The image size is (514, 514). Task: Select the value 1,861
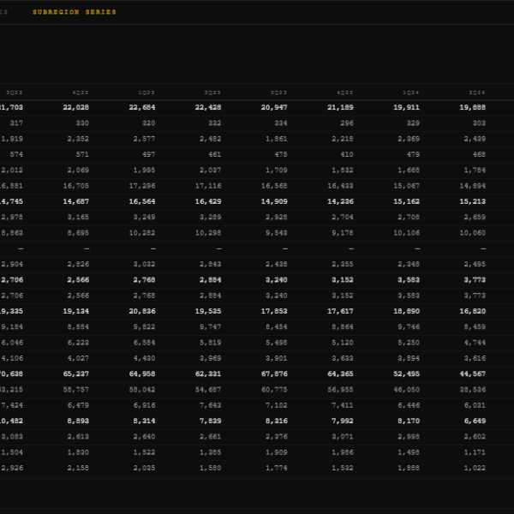[x=277, y=139]
